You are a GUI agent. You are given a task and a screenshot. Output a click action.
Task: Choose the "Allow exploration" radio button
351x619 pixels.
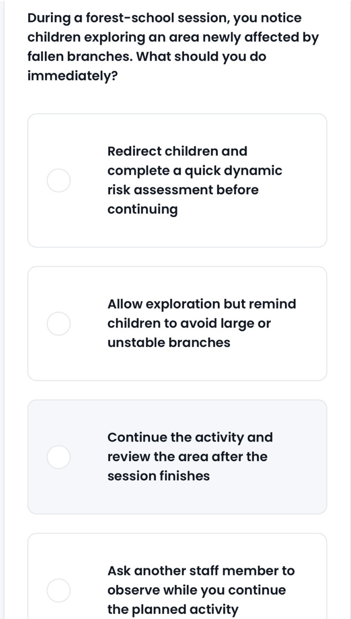(58, 323)
